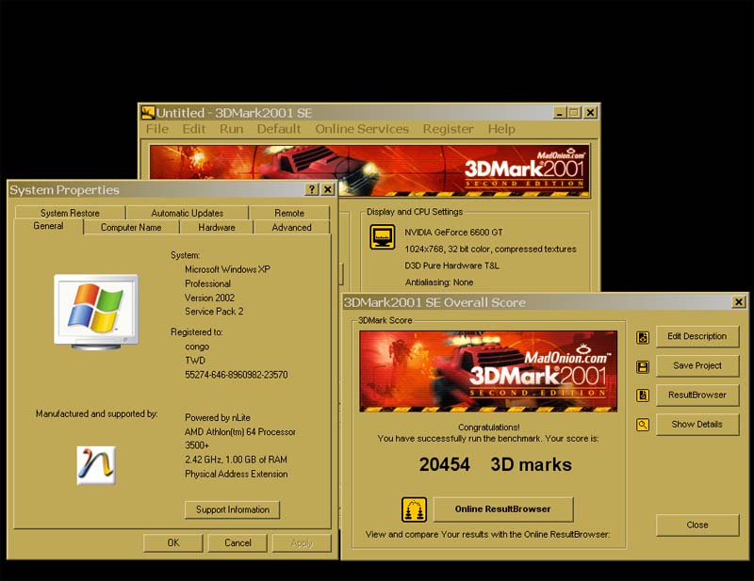Open the Default menu
The height and width of the screenshot is (581, 754).
coord(279,129)
